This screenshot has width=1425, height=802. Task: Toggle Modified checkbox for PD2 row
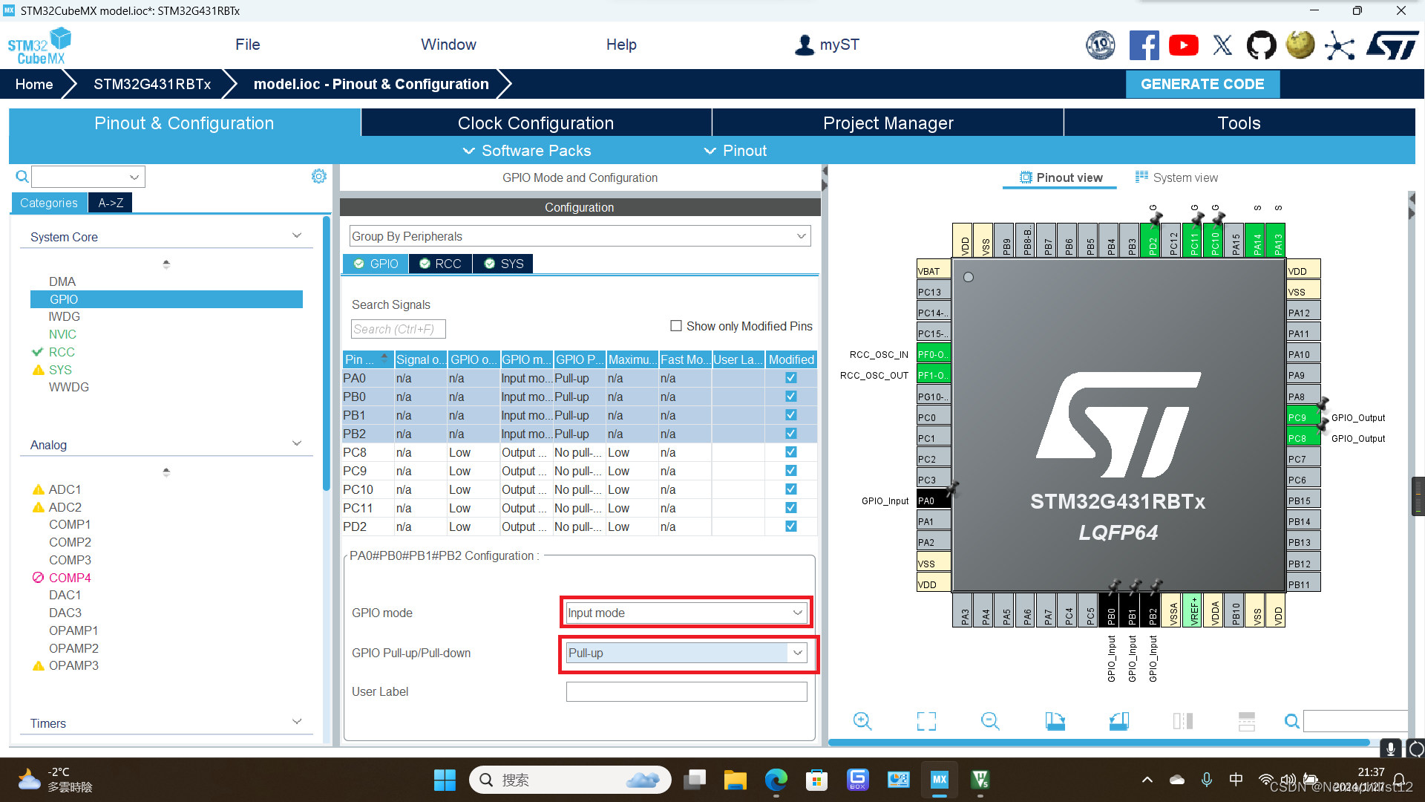(x=791, y=526)
